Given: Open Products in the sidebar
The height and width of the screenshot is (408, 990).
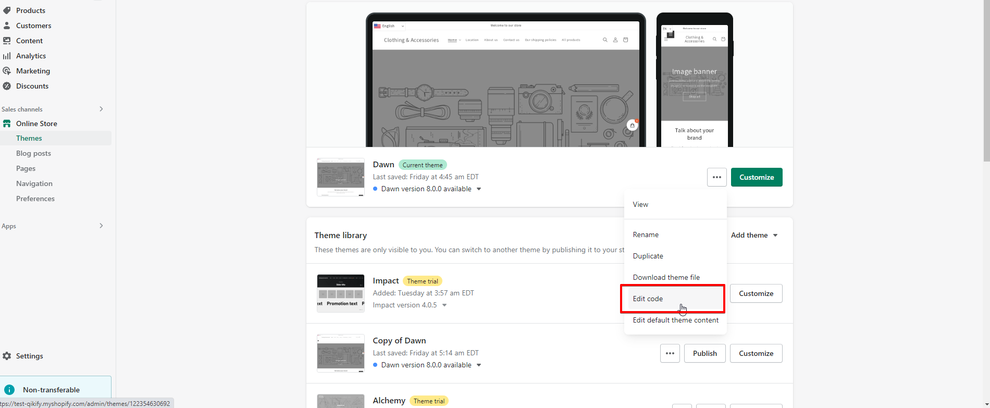Looking at the screenshot, I should pos(30,10).
